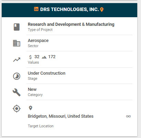Click Bridgeton, Missouri, United States text
Image resolution: width=141 pixels, height=138 pixels.
click(x=61, y=116)
